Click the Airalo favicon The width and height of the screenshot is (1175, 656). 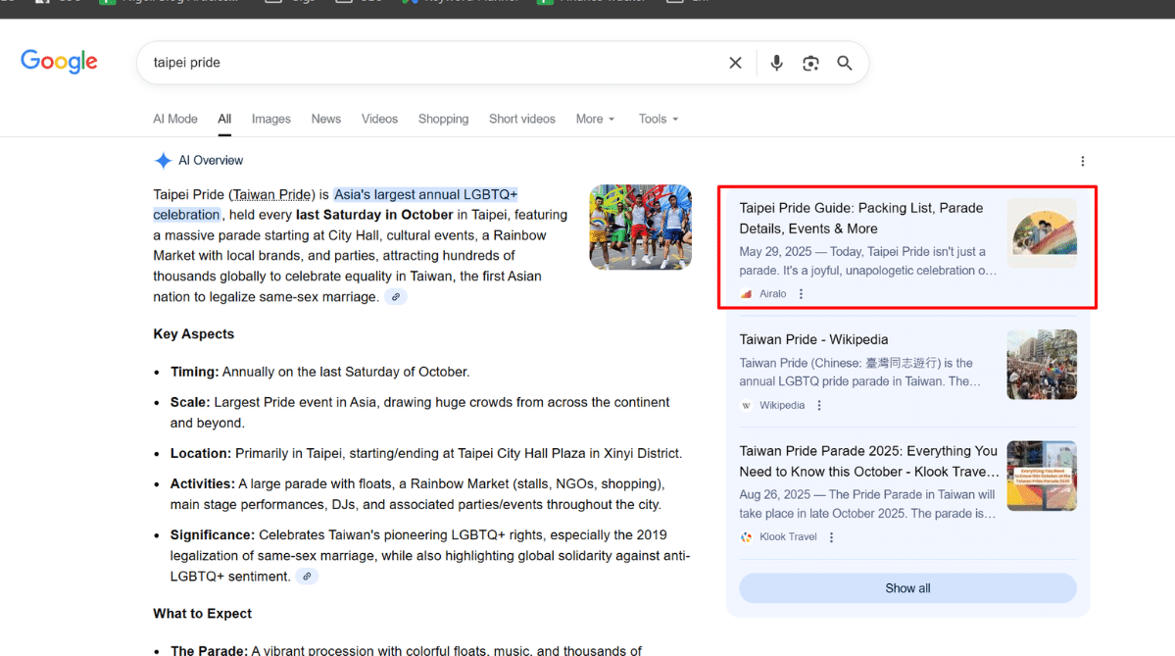[747, 294]
